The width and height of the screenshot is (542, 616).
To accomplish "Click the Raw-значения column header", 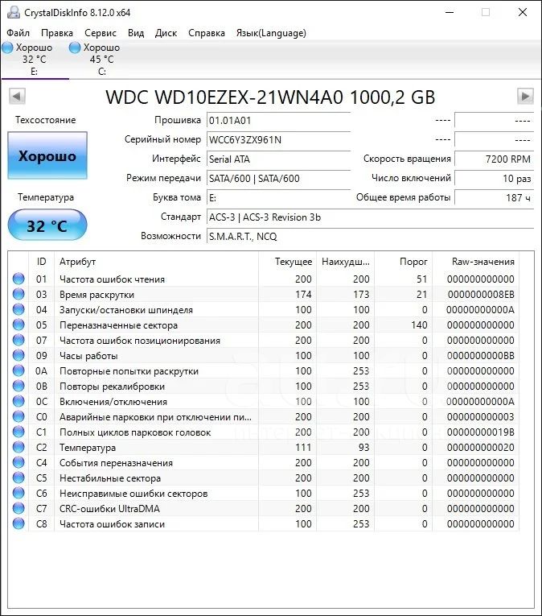I will click(475, 262).
